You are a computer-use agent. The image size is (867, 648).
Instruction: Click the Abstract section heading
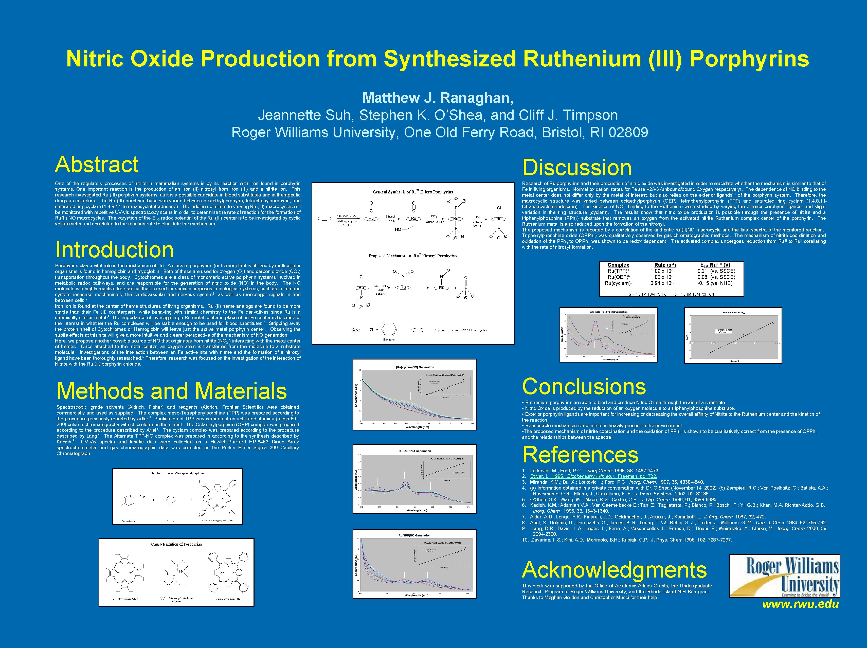point(97,164)
